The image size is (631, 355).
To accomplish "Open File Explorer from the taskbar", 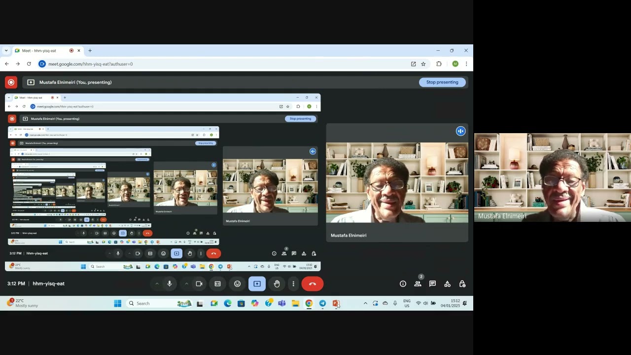I will click(295, 304).
